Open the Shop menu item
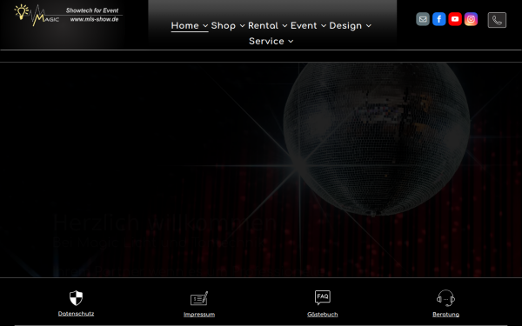This screenshot has width=522, height=326. coord(223,25)
